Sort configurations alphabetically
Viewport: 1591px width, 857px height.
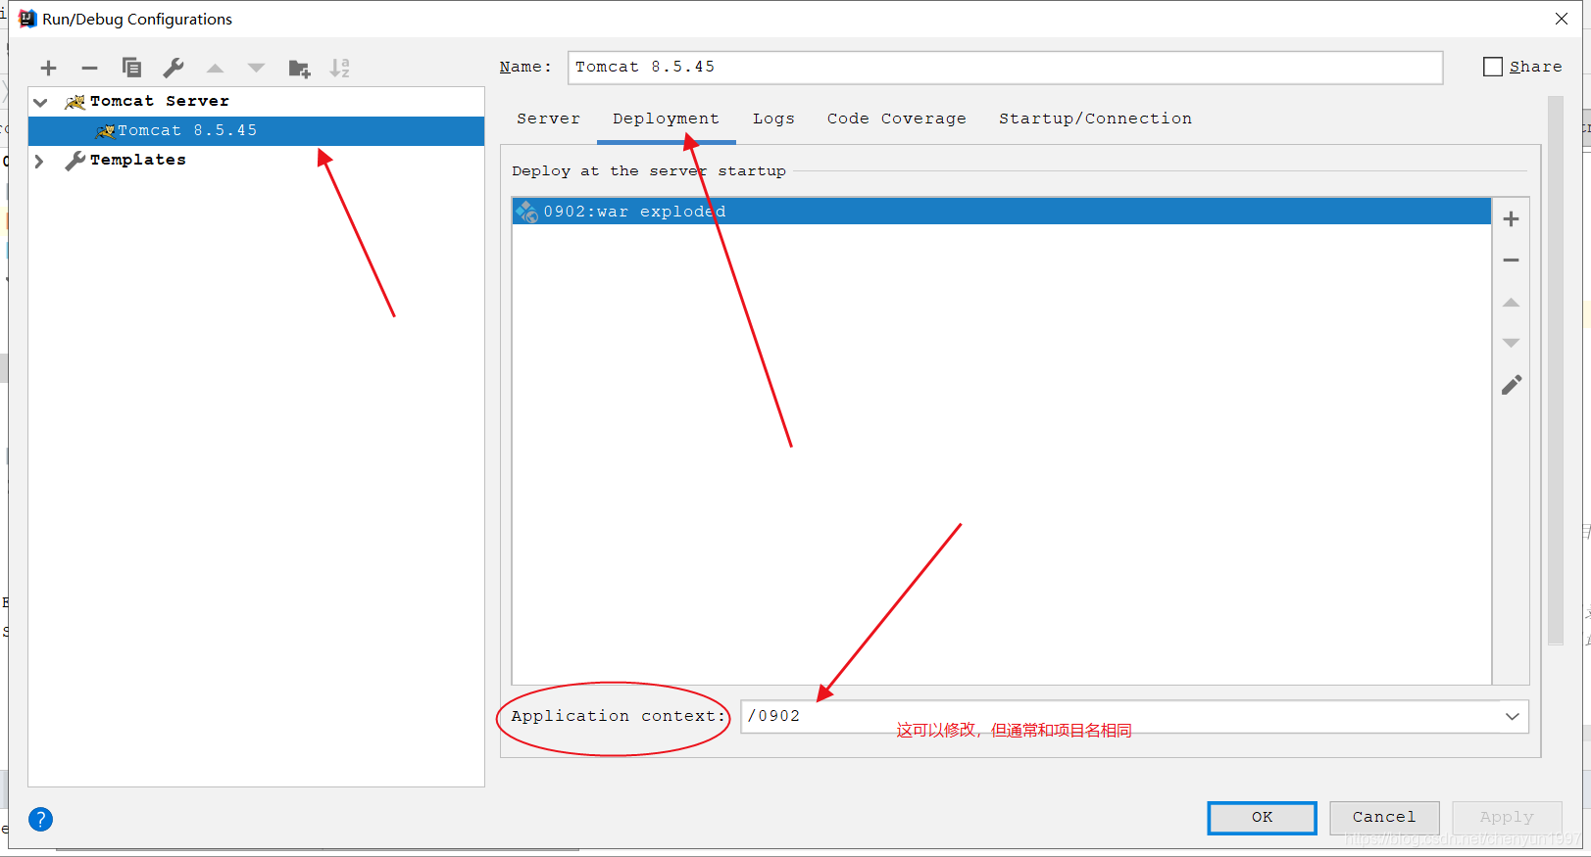point(340,68)
